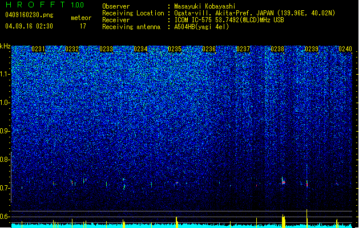Click the meteor echo just before 0239

click(307, 184)
